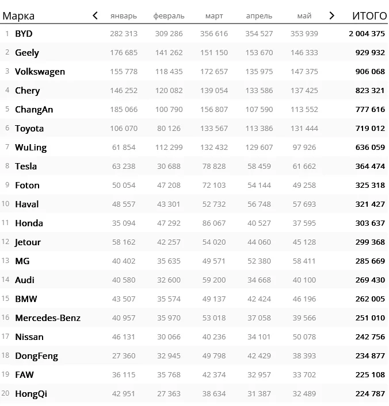Select the Haval brand row

click(x=194, y=204)
